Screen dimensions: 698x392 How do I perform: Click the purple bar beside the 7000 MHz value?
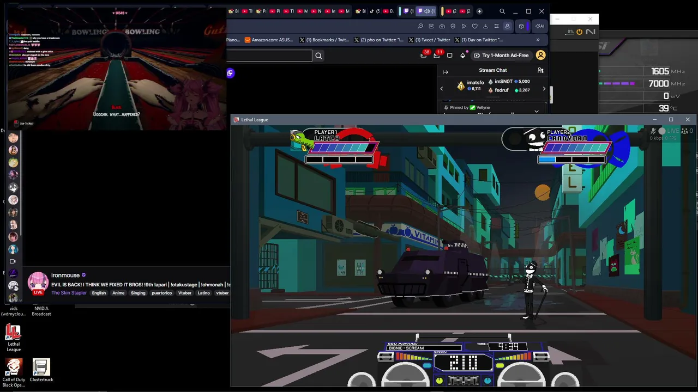[618, 84]
